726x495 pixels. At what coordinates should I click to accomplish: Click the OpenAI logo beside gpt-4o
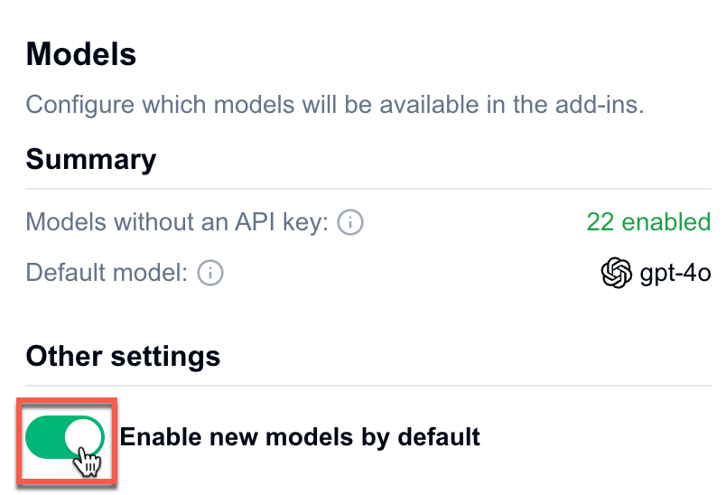click(x=616, y=273)
